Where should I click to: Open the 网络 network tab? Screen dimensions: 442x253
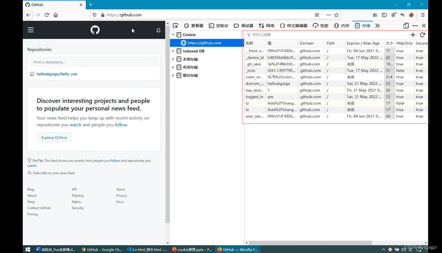point(266,25)
